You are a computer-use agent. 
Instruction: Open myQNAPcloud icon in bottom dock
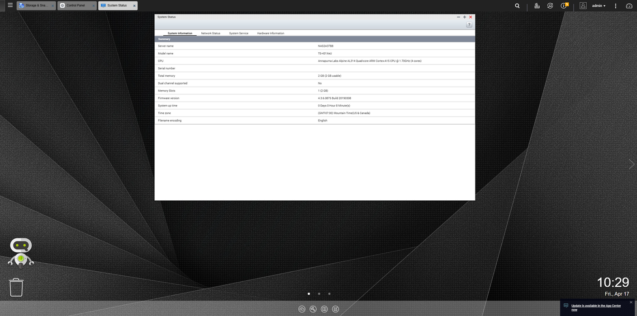(302, 309)
